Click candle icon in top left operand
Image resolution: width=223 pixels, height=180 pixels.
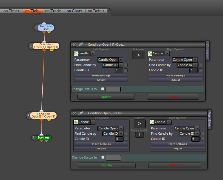pos(76,54)
